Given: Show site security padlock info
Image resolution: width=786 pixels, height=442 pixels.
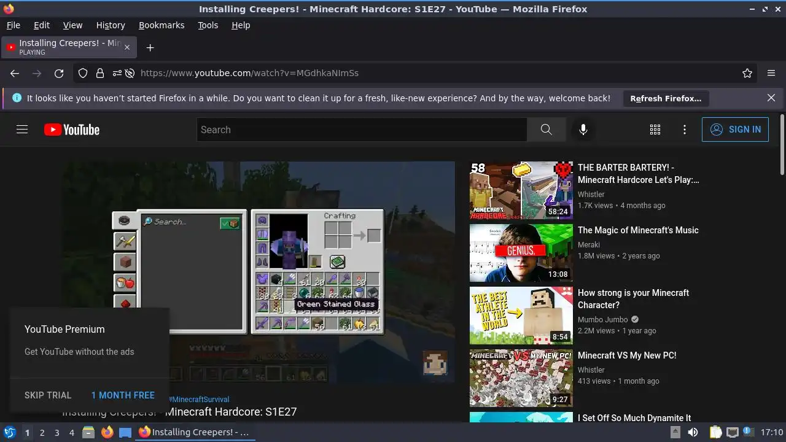Looking at the screenshot, I should tap(99, 73).
